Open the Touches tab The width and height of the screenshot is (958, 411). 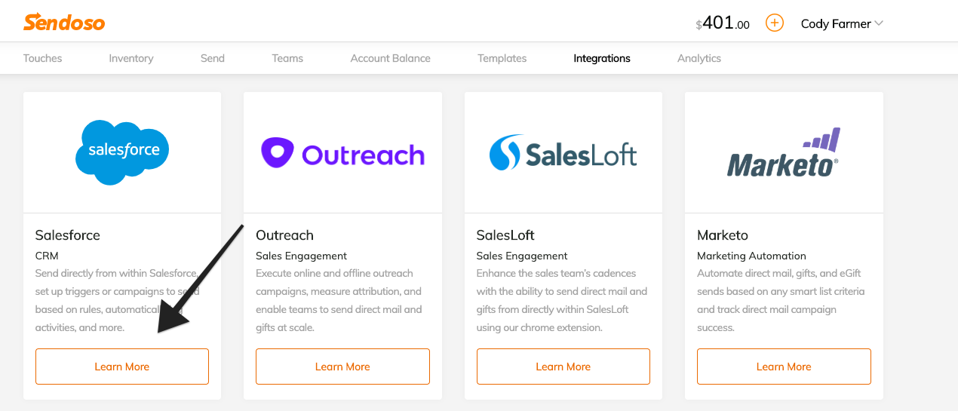[42, 58]
